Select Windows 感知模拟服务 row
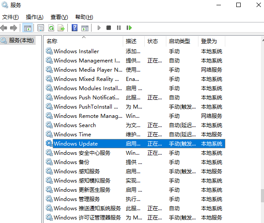This screenshot has height=223, width=264. pyautogui.click(x=136, y=181)
